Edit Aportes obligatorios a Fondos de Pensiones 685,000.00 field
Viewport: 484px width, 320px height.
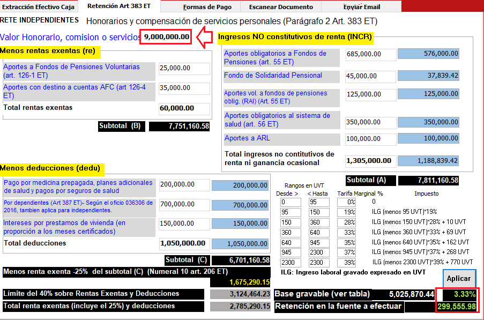coord(371,54)
